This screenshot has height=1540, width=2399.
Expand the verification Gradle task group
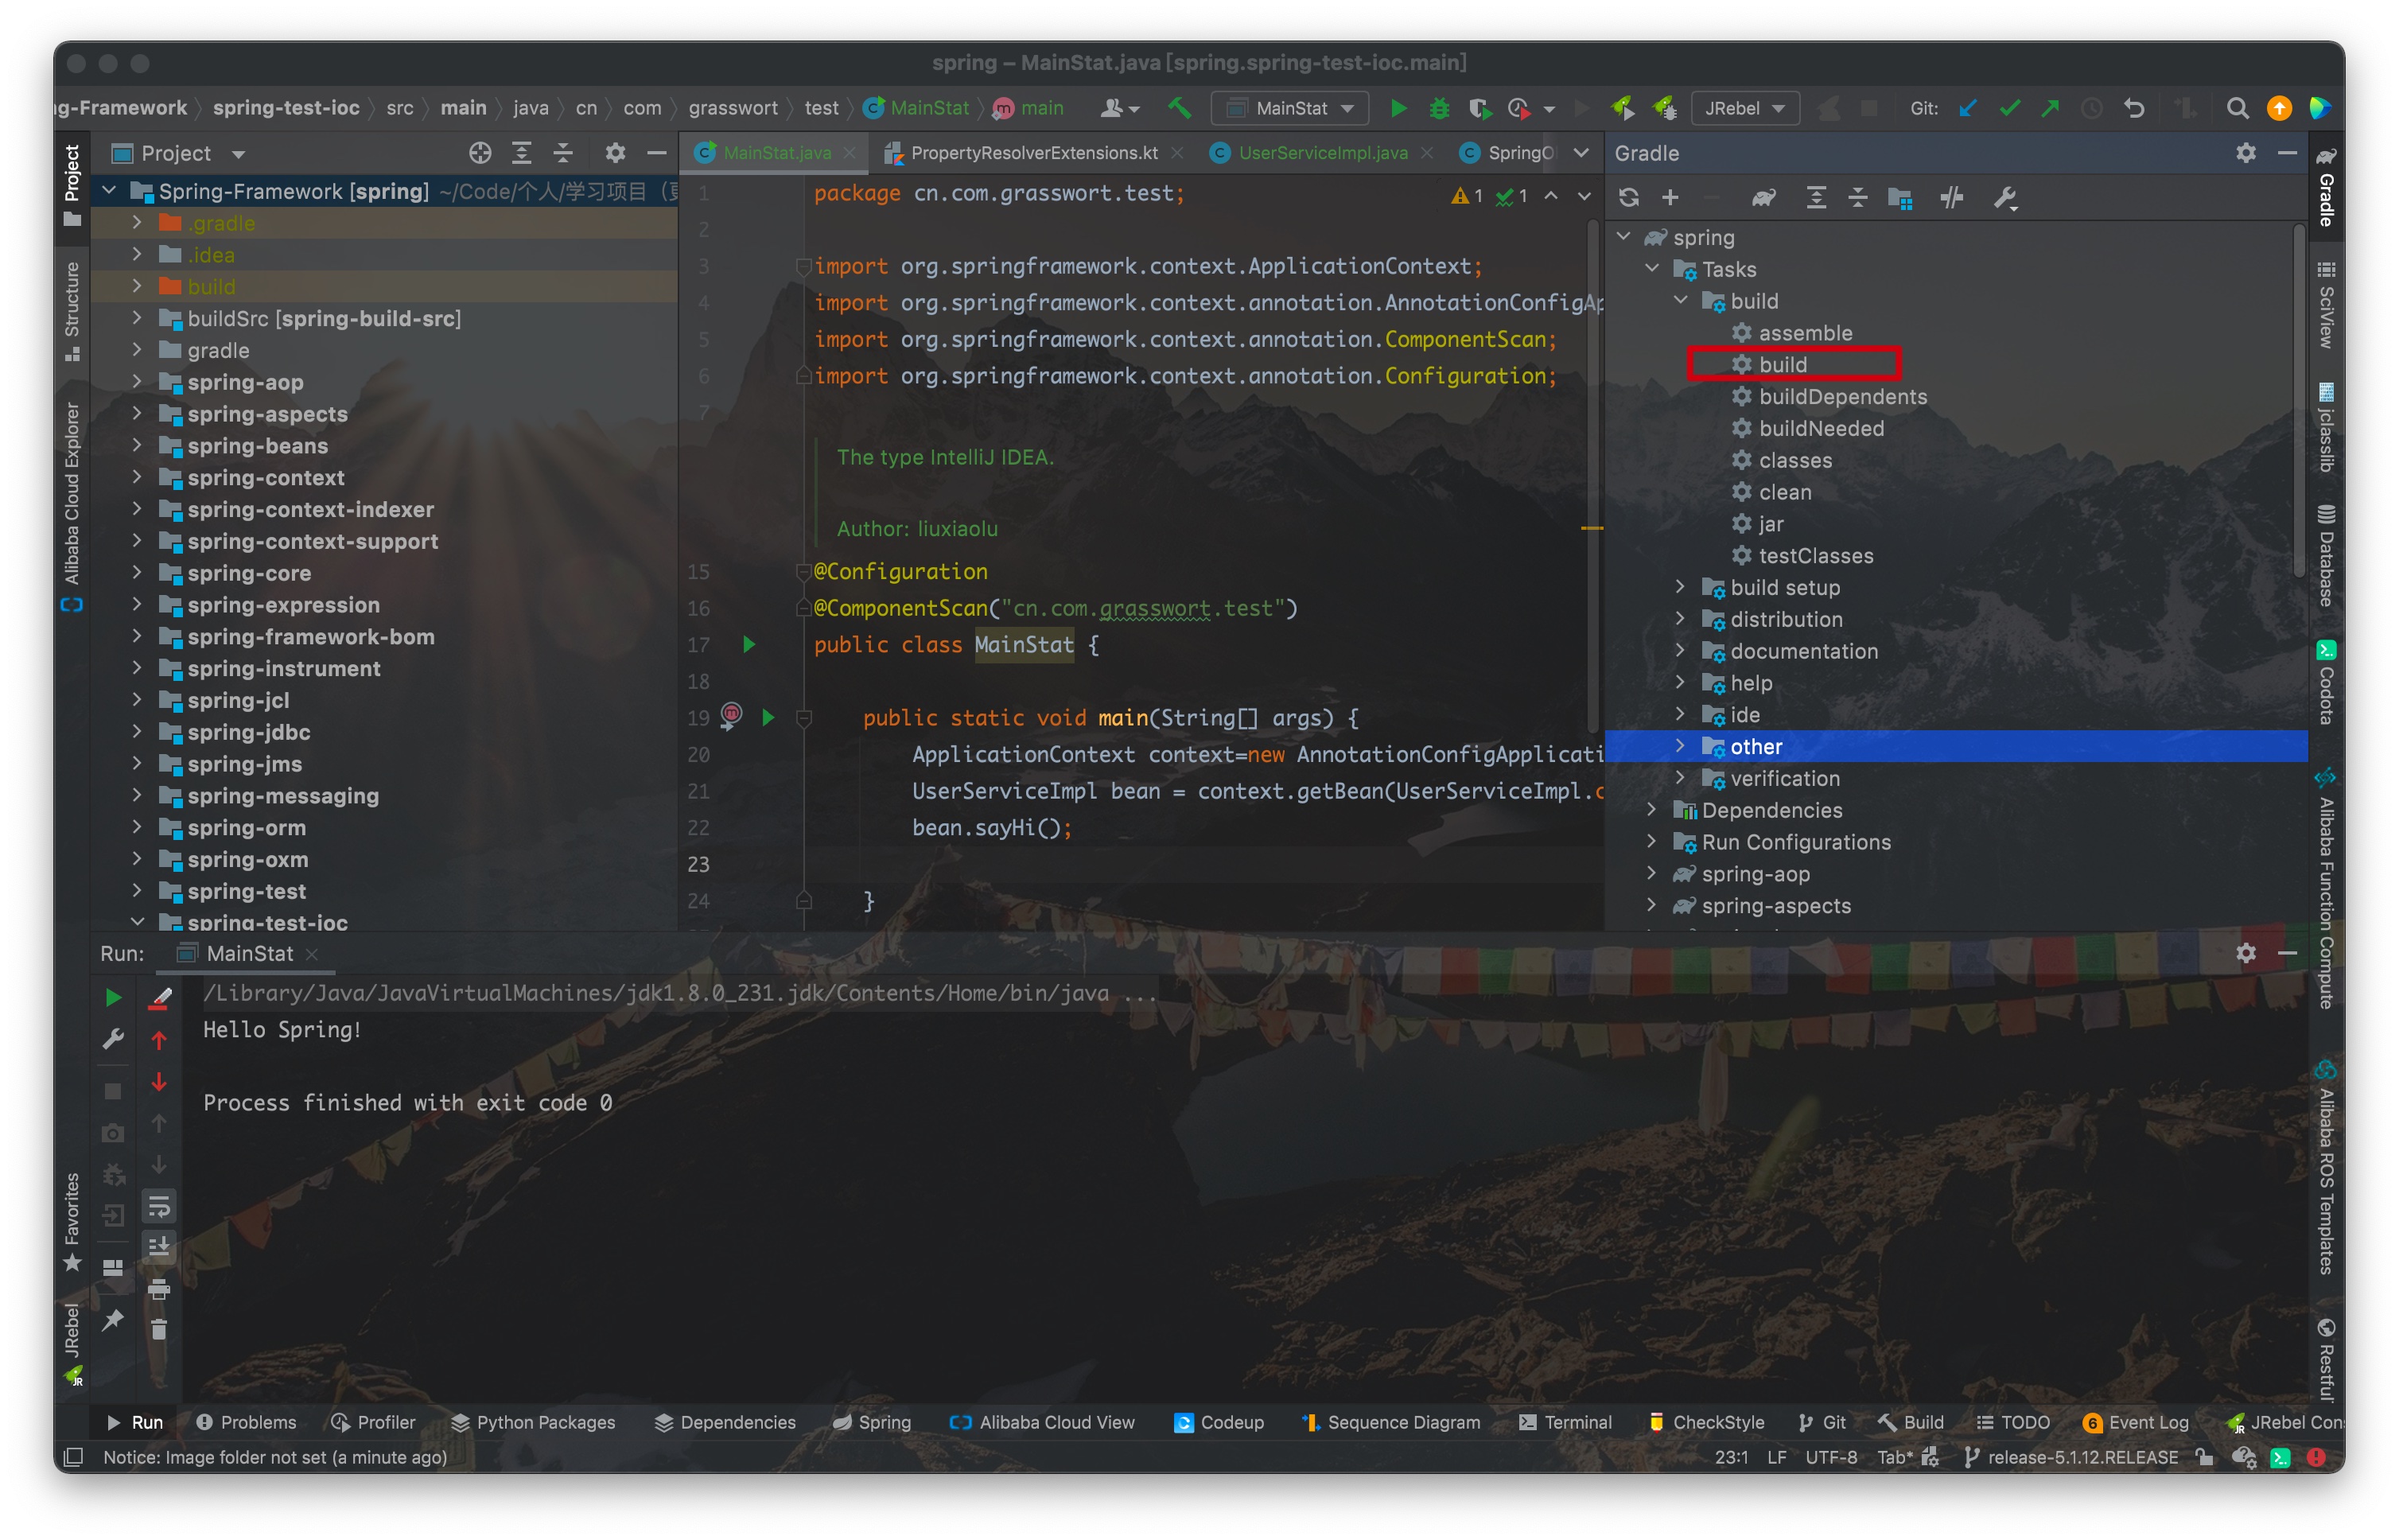[x=1680, y=778]
